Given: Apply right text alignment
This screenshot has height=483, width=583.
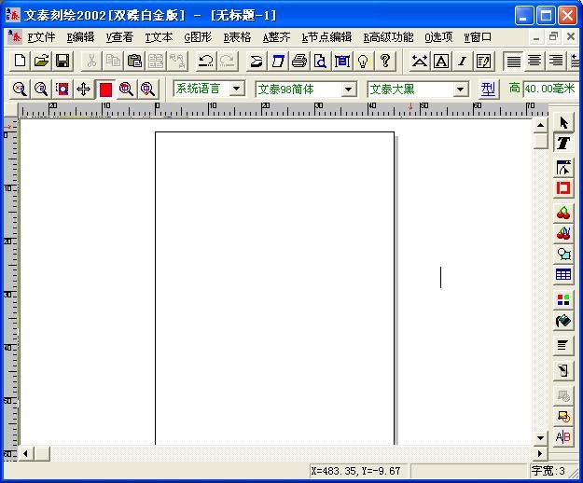Looking at the screenshot, I should coord(556,61).
